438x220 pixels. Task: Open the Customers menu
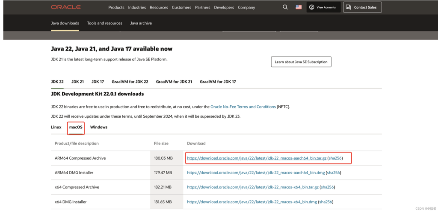click(181, 8)
